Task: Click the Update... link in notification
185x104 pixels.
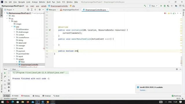Action: click(143, 90)
